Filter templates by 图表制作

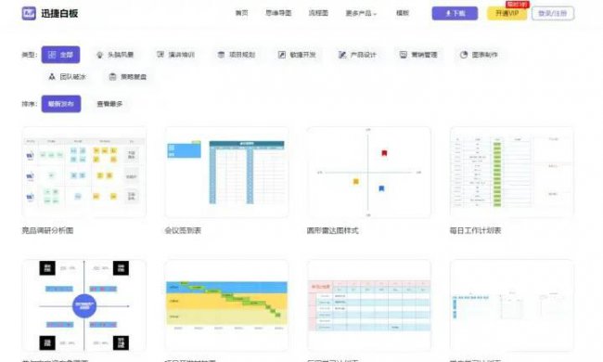tap(479, 55)
